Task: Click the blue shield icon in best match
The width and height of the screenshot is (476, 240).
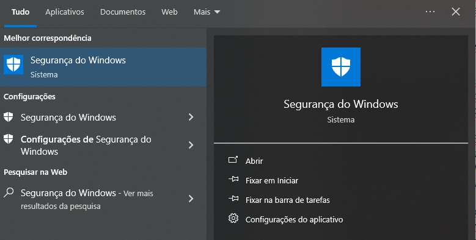Action: pos(13,65)
